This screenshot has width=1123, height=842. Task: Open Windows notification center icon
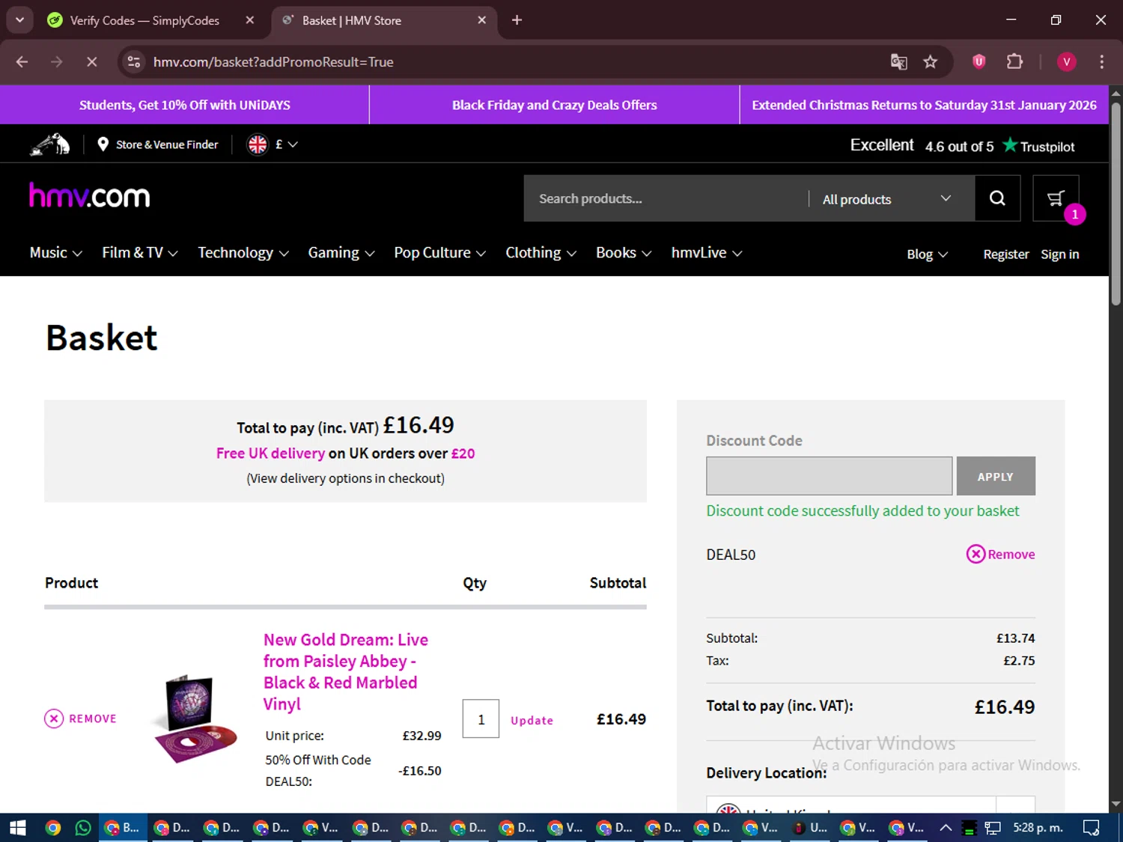(1092, 828)
